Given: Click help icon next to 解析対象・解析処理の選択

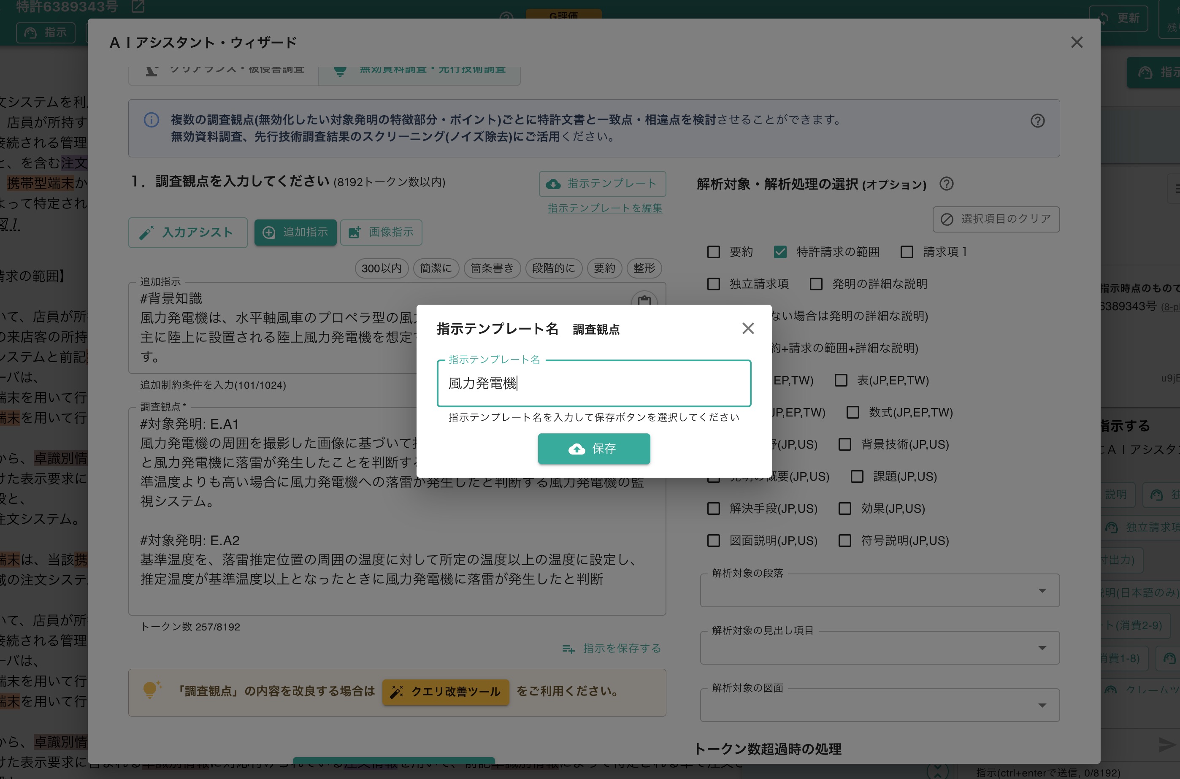Looking at the screenshot, I should pyautogui.click(x=947, y=184).
